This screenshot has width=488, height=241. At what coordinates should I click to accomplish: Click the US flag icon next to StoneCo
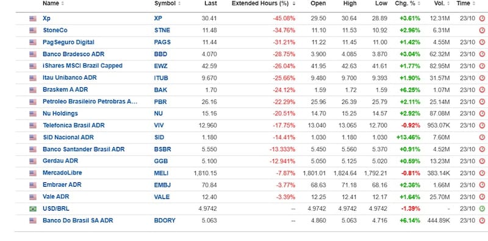pos(33,31)
